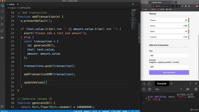The width and height of the screenshot is (199, 112).
Task: Click Prettier status bar item
Action: (x=126, y=111)
